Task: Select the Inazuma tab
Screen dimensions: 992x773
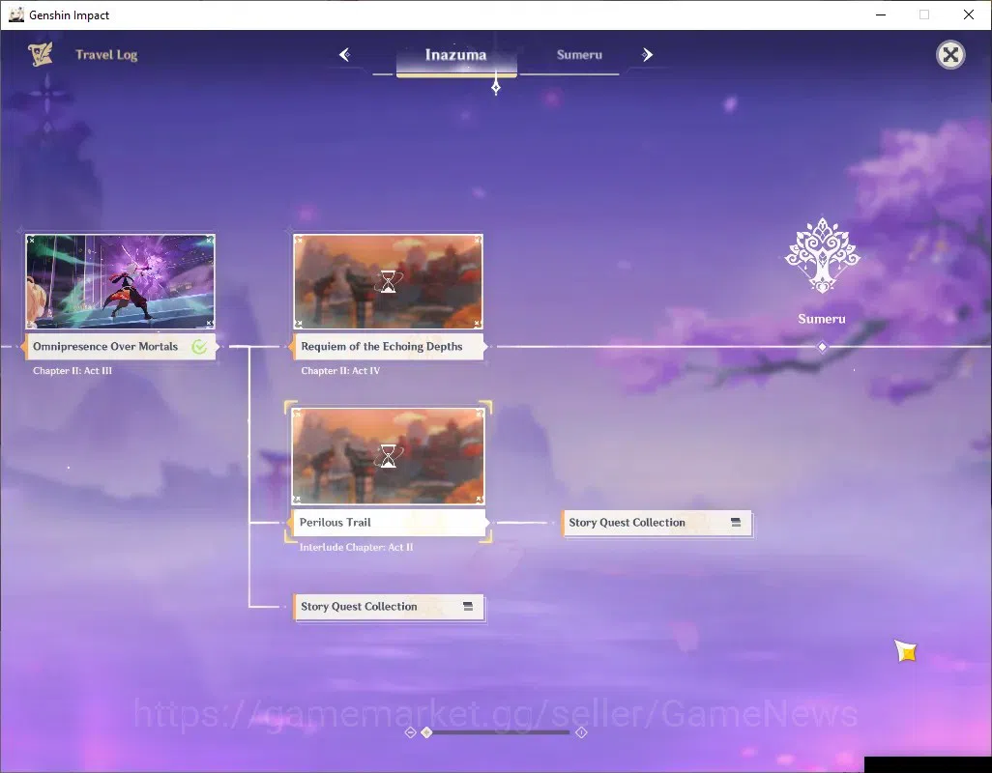Action: point(456,55)
